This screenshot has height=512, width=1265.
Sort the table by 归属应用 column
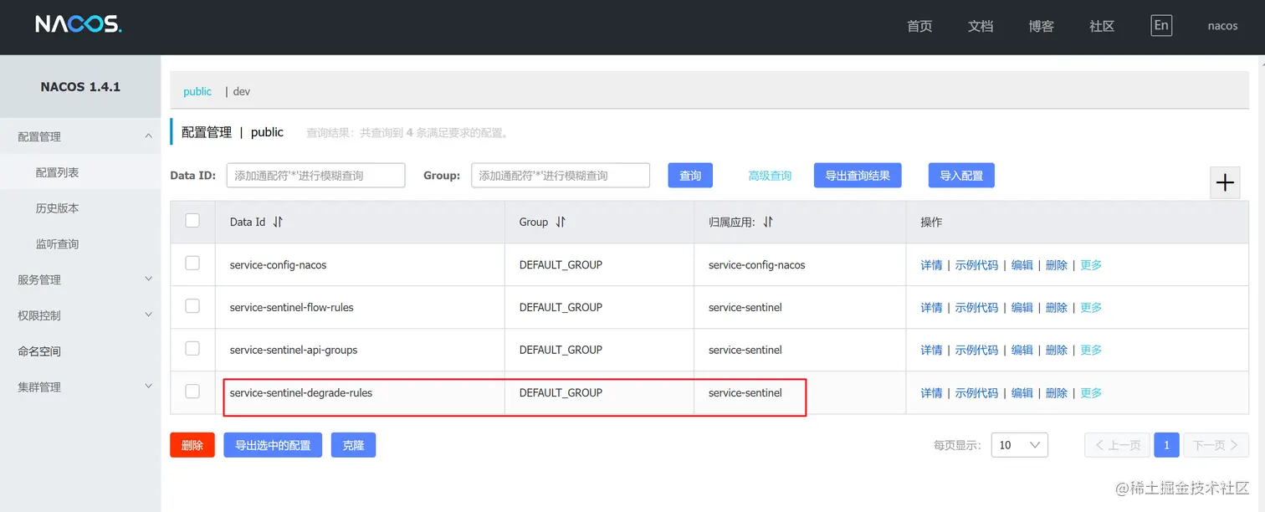(x=767, y=222)
